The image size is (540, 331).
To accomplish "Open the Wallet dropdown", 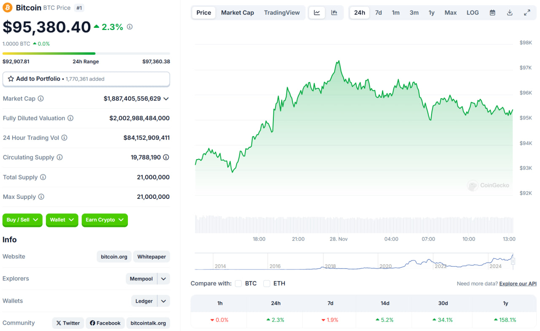I will 62,220.
